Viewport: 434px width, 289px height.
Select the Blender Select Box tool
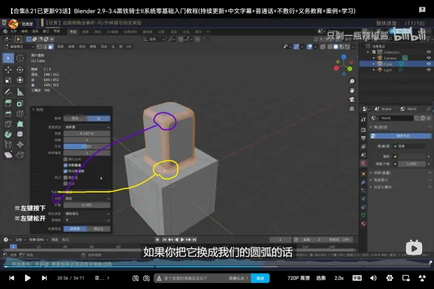(x=8, y=58)
